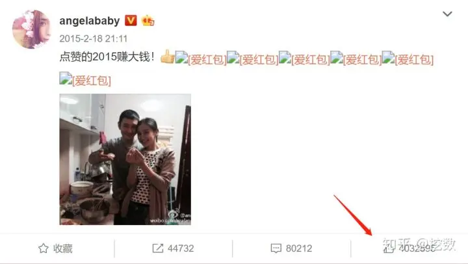Open the couple photo thumbnail
Screen dimensions: 468x264
[125, 159]
